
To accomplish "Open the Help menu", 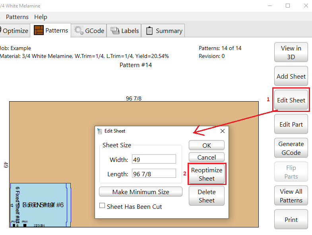I will pos(41,17).
